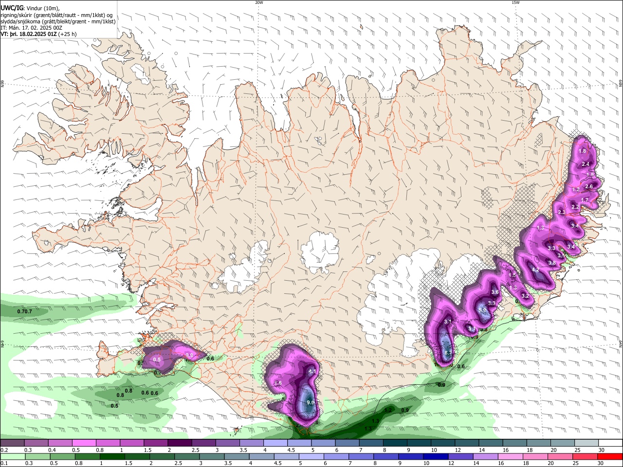Image resolution: width=623 pixels, height=467 pixels.
Task: Click the 4.2 precipitation value on the map
Action: point(535,270)
